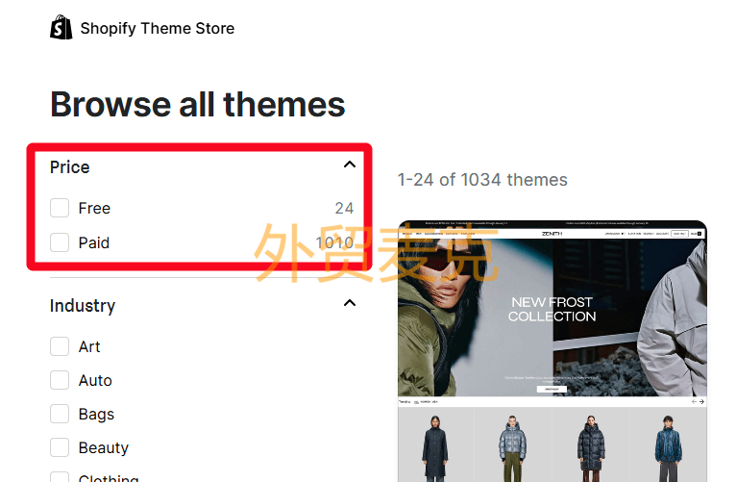Collapse the Price filter using its chevron
This screenshot has width=736, height=482.
(x=349, y=165)
